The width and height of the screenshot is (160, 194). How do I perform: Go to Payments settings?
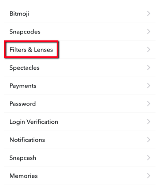[79, 86]
